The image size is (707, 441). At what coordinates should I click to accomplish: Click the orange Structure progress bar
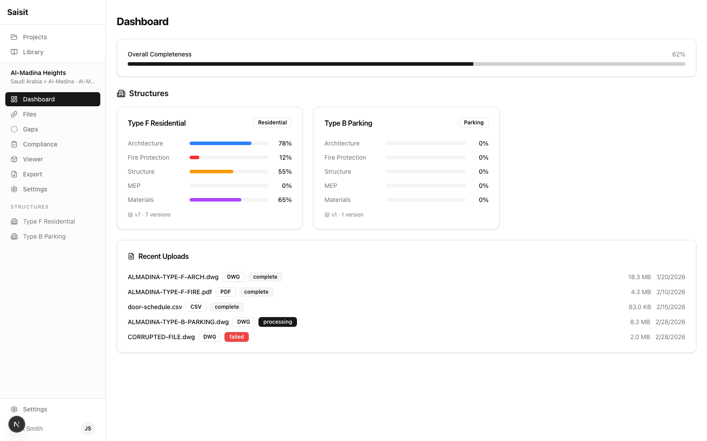point(229,172)
